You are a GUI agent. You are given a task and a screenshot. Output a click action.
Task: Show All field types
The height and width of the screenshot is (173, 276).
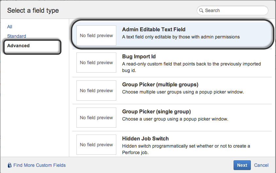pos(10,27)
